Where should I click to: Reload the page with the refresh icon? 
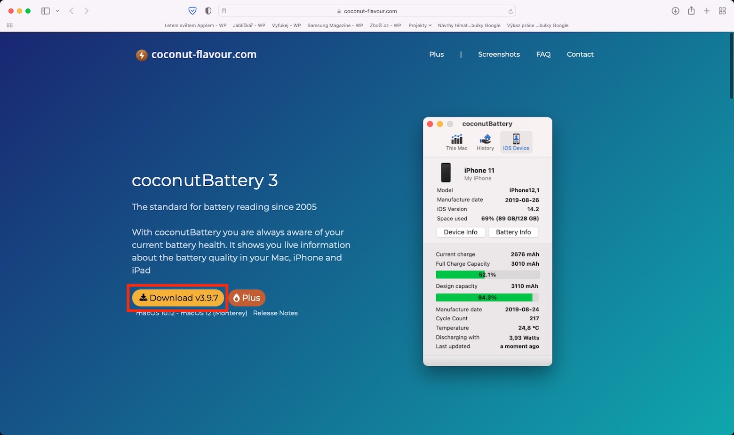pyautogui.click(x=511, y=11)
